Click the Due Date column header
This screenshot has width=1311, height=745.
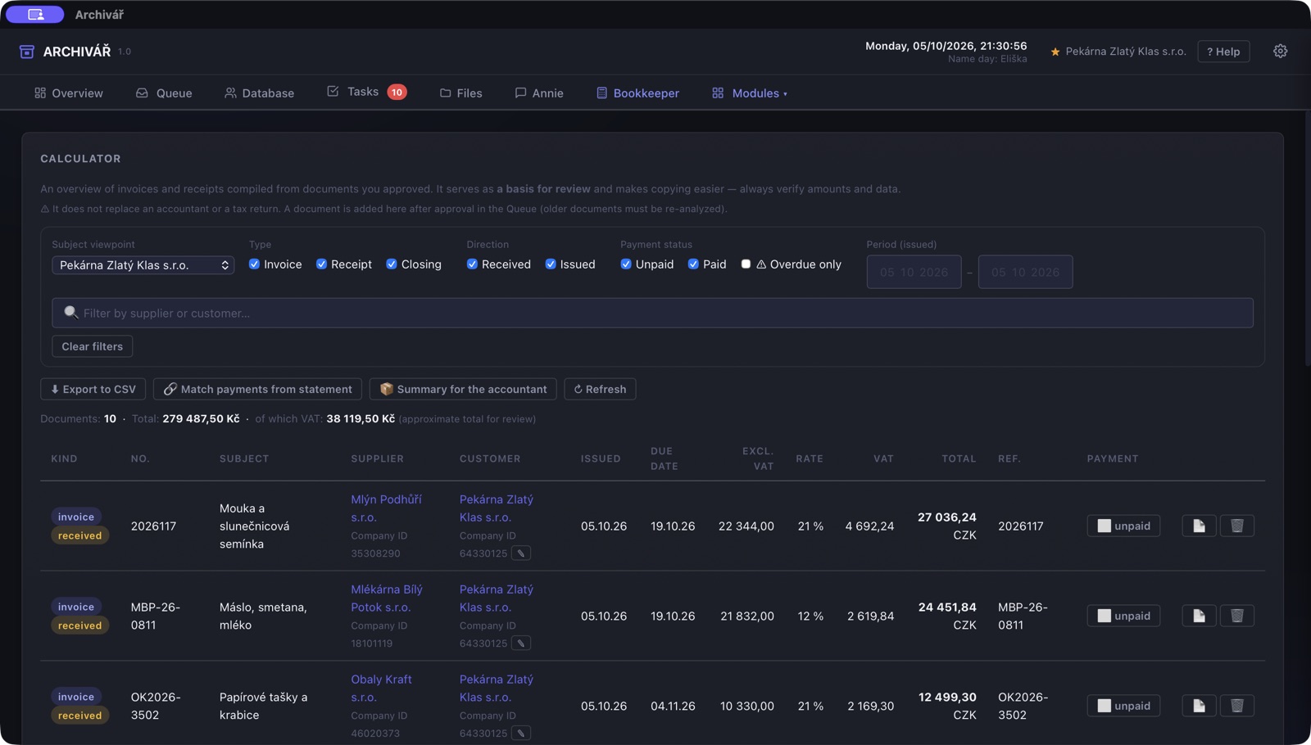coord(664,458)
